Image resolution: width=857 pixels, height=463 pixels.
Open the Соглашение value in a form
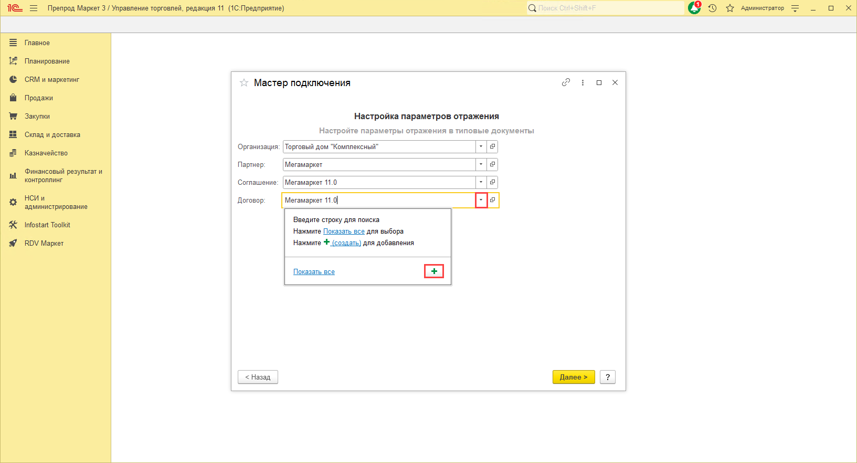click(x=492, y=182)
